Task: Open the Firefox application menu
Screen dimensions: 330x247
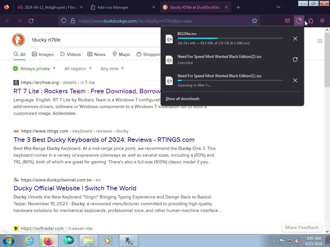Action: pyautogui.click(x=322, y=21)
